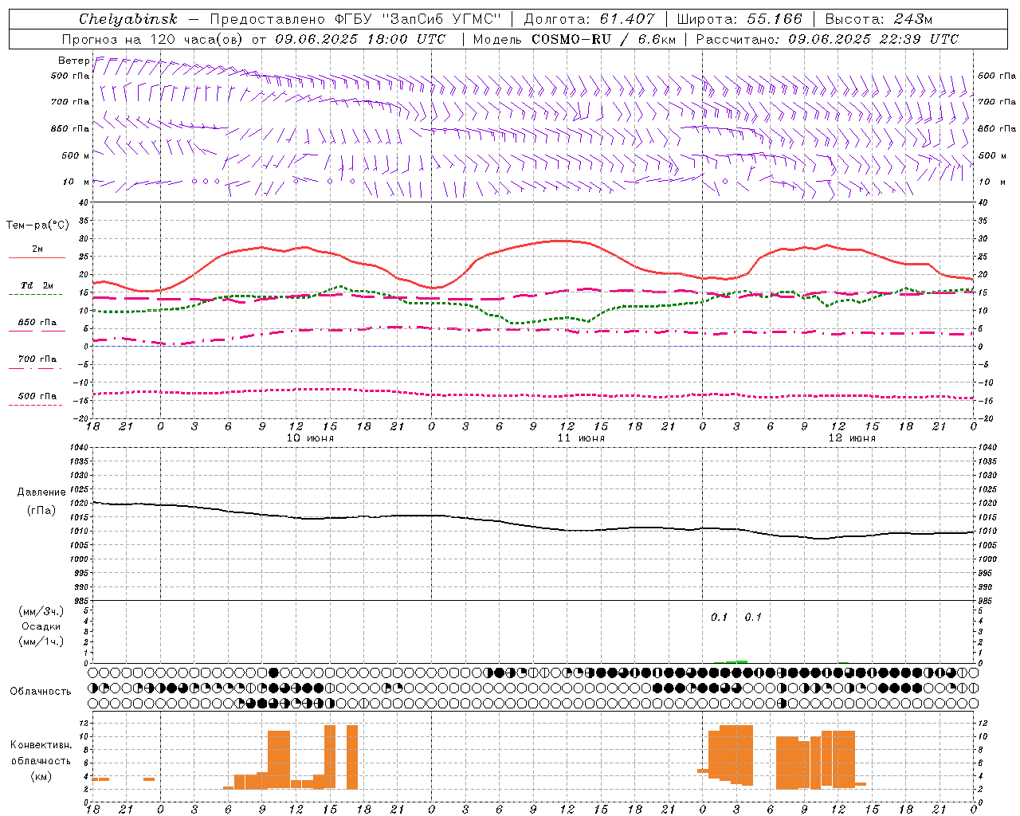
Task: Click the '(мм/1ч.)' precipitation unit label
Action: (x=41, y=641)
